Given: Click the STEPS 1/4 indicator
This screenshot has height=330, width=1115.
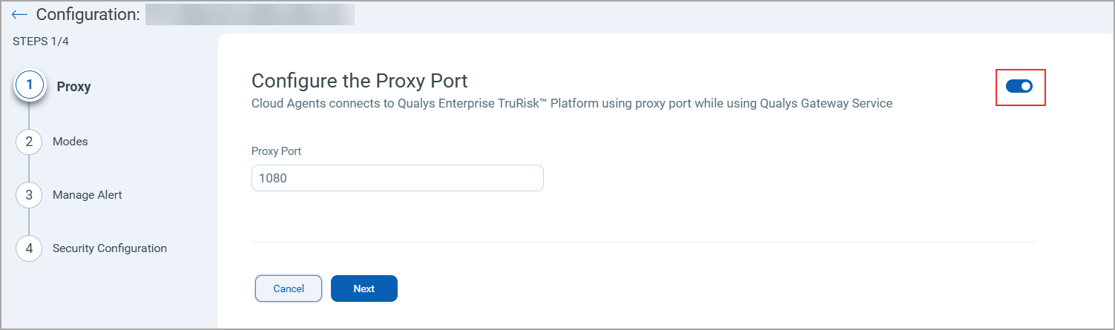Looking at the screenshot, I should tap(42, 41).
